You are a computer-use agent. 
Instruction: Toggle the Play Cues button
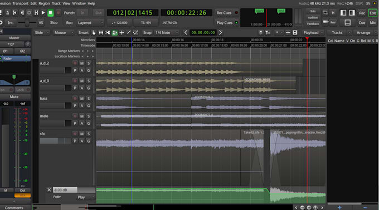(227, 23)
